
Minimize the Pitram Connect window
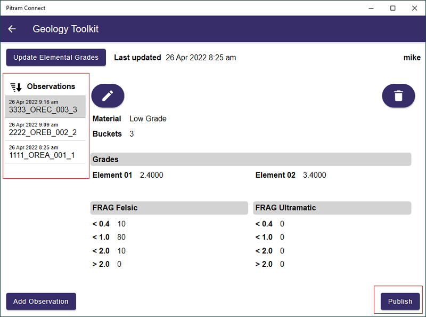(371, 8)
